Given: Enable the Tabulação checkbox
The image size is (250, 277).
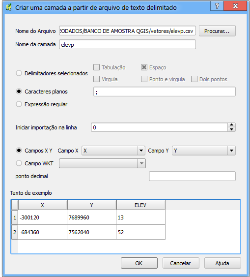Looking at the screenshot, I should click(96, 67).
